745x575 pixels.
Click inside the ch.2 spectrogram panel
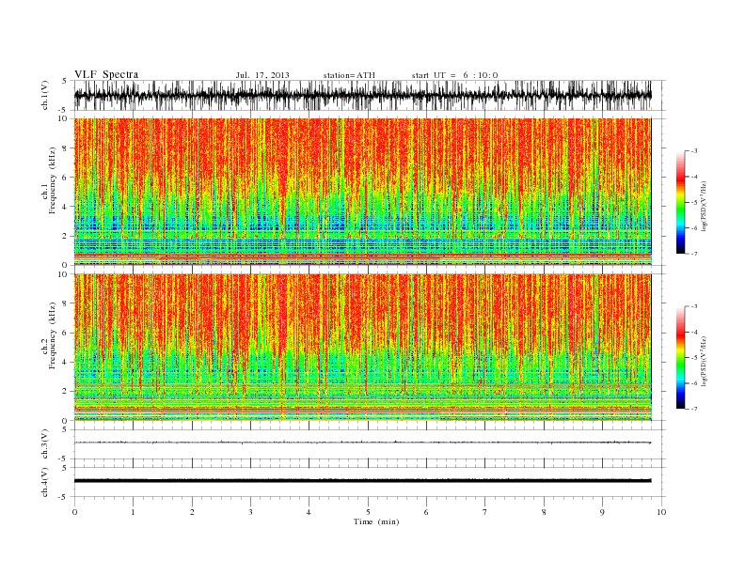tap(362, 348)
